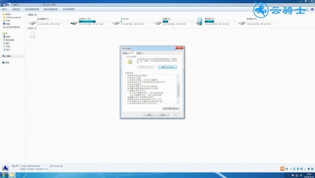Collapse the Other (1) group
This screenshot has width=315, height=178.
(27, 28)
